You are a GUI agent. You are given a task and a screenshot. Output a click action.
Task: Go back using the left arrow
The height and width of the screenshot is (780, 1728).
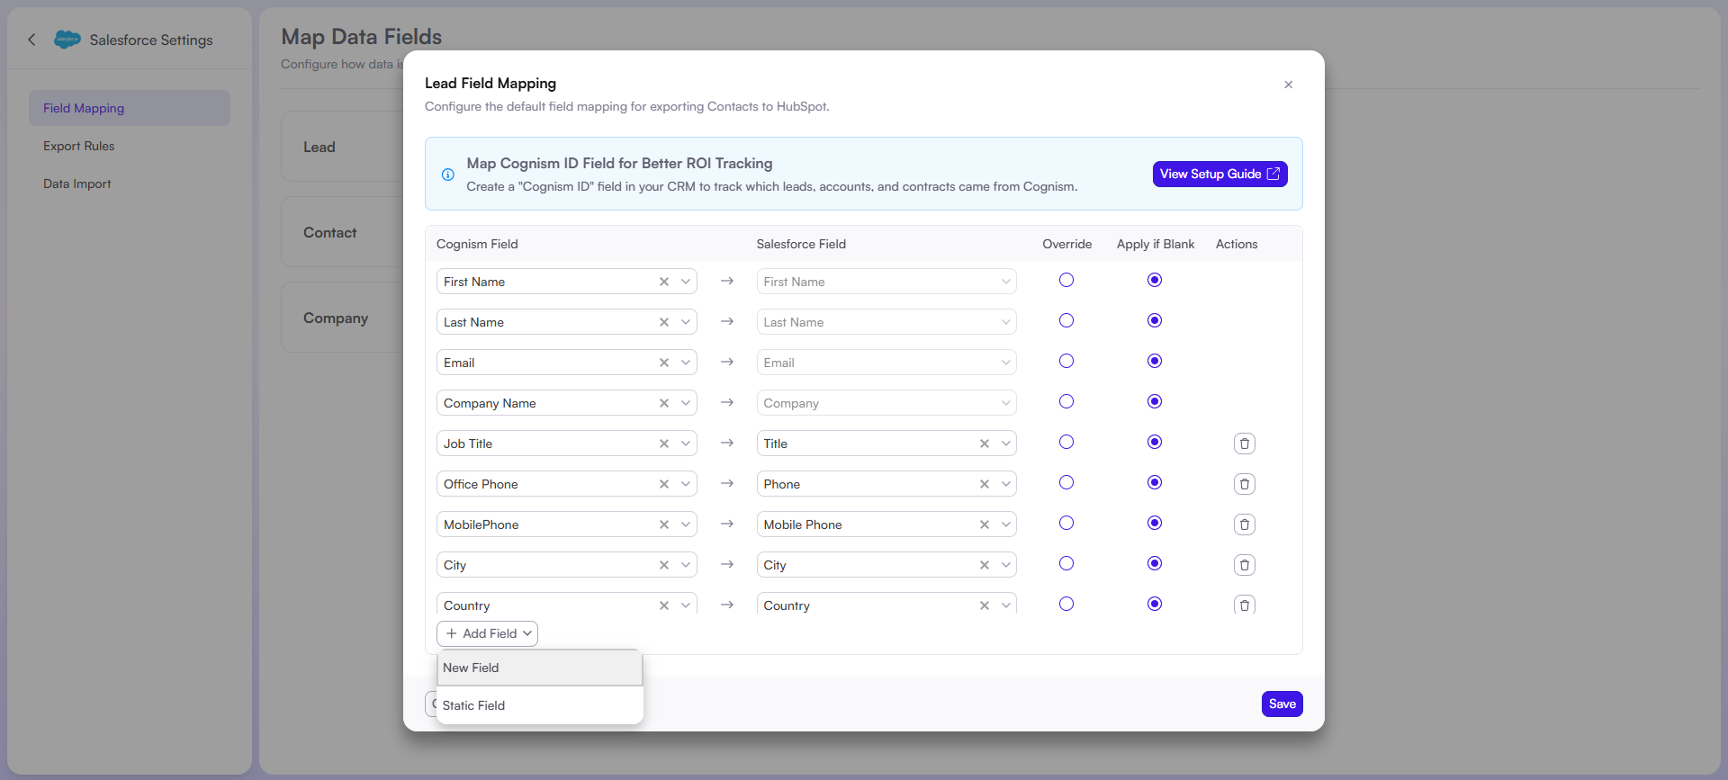point(32,40)
